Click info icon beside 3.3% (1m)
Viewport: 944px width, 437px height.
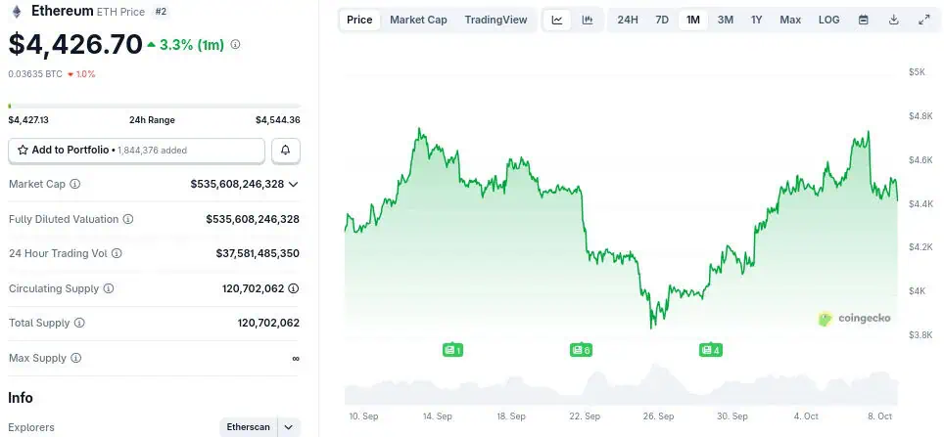(x=235, y=44)
